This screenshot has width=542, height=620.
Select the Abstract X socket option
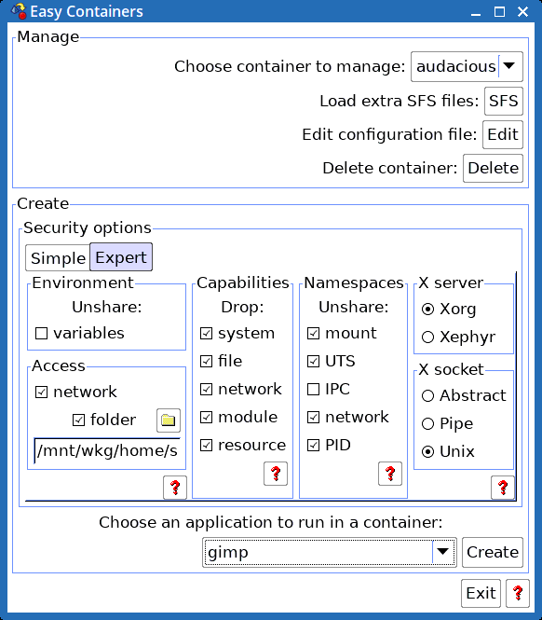[427, 396]
